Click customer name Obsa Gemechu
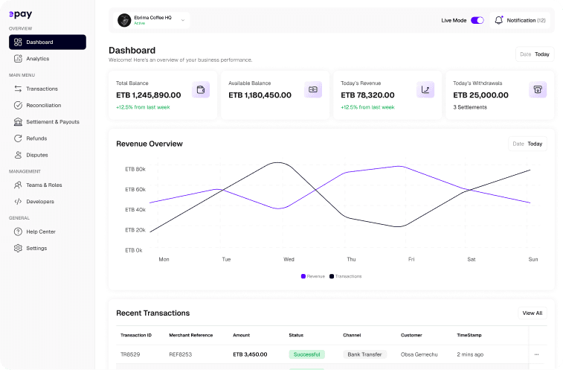 coord(419,354)
